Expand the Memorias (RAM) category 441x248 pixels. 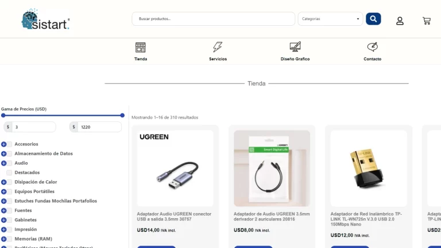[x=3, y=239]
